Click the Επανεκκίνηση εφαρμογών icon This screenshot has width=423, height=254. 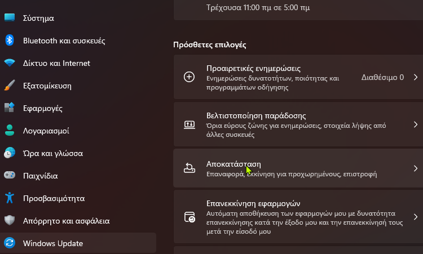click(x=190, y=217)
